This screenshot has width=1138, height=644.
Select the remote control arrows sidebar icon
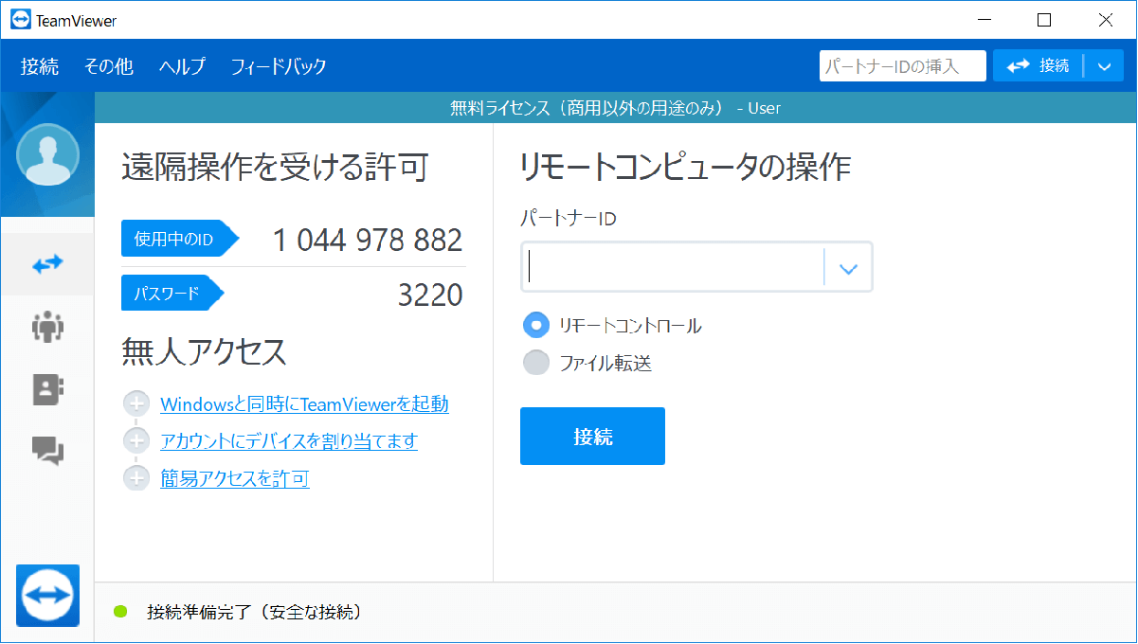[x=47, y=264]
